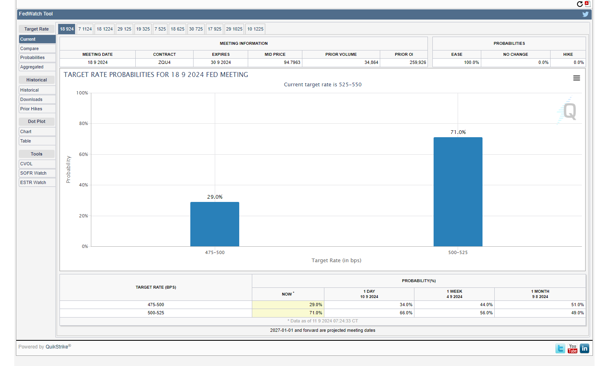The image size is (608, 366).
Task: Open the Twitter icon in footer
Action: [x=560, y=348]
